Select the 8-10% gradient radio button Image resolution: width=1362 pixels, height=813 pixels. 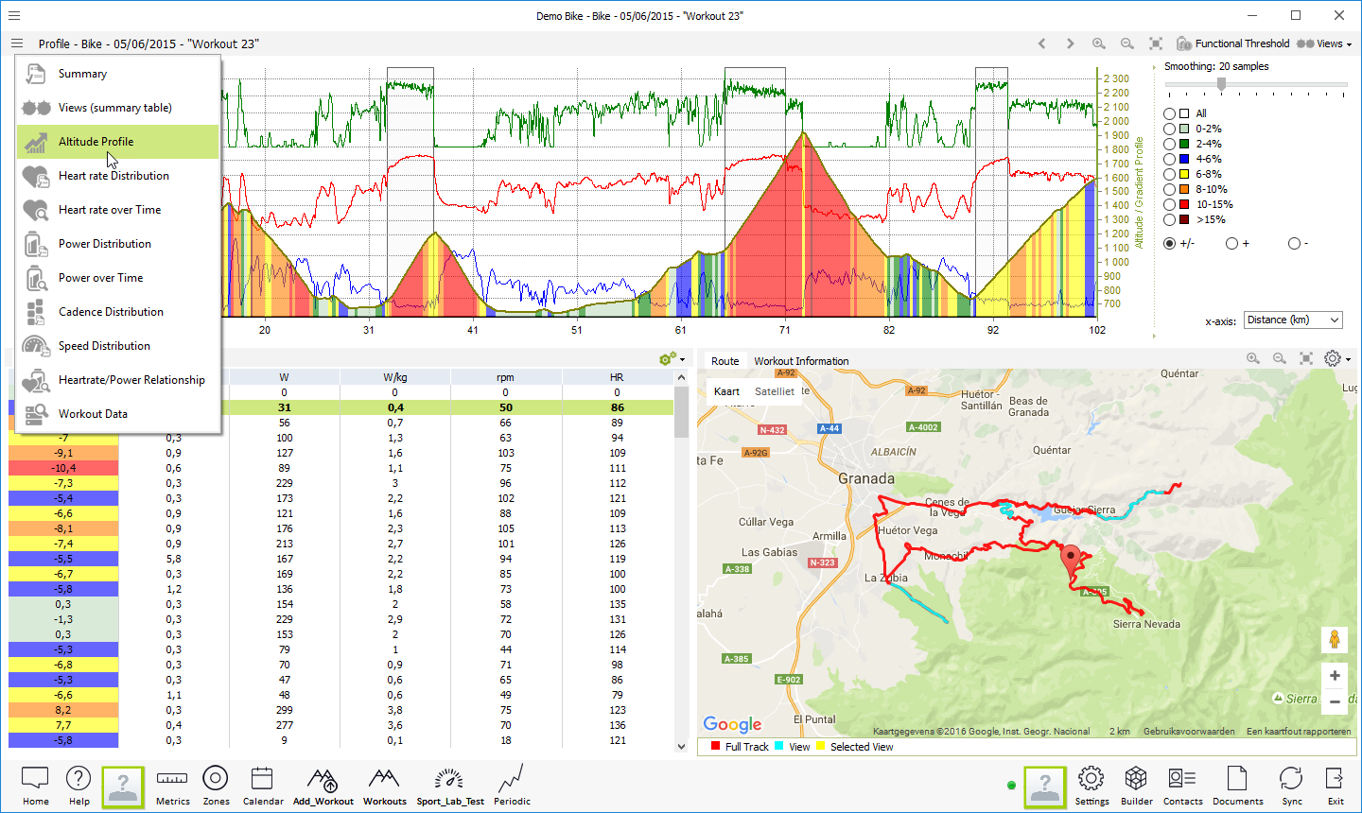1170,189
